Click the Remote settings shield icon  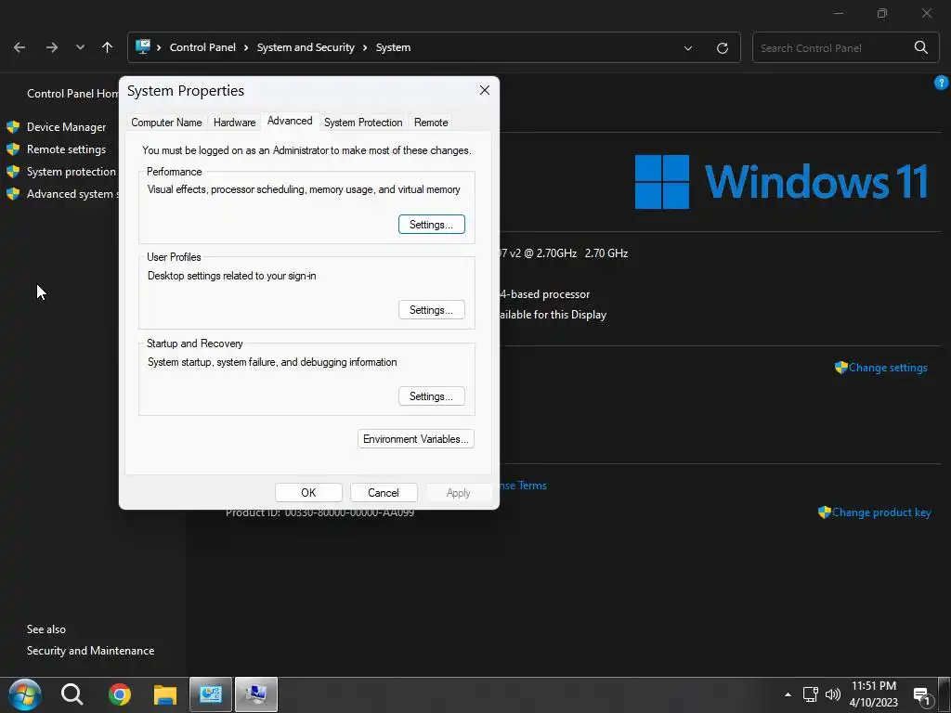13,149
